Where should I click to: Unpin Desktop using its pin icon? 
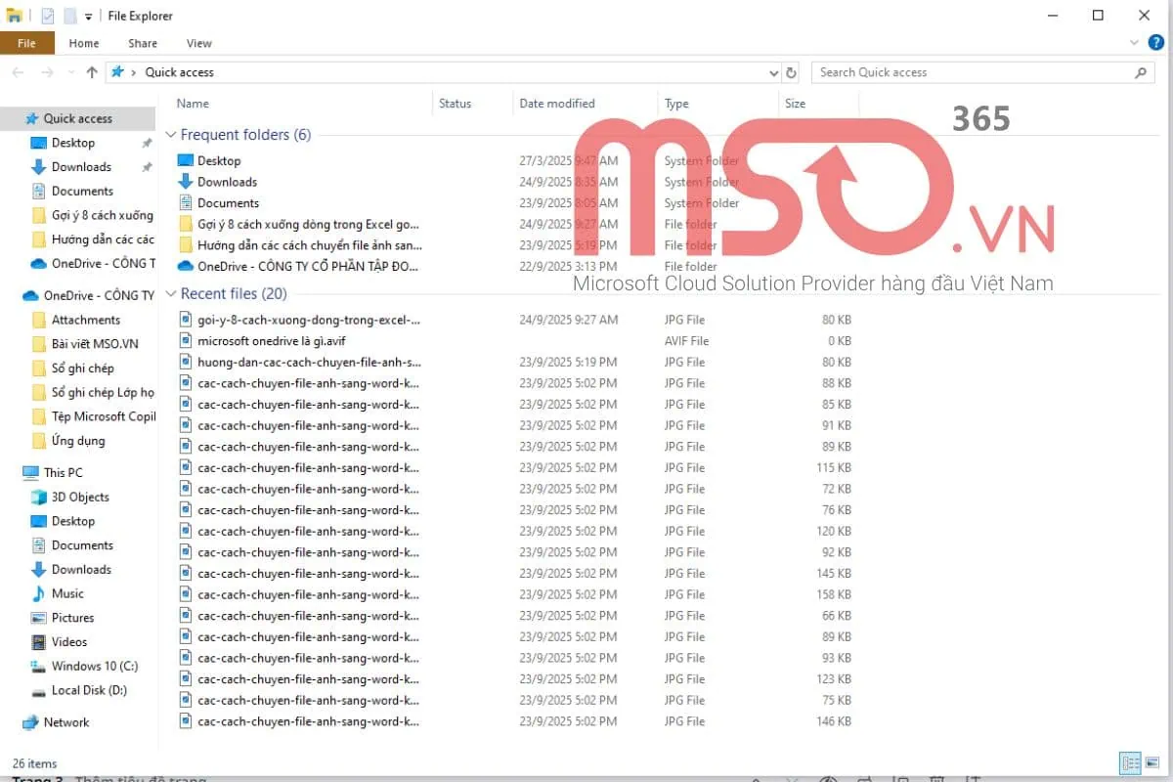pos(148,143)
